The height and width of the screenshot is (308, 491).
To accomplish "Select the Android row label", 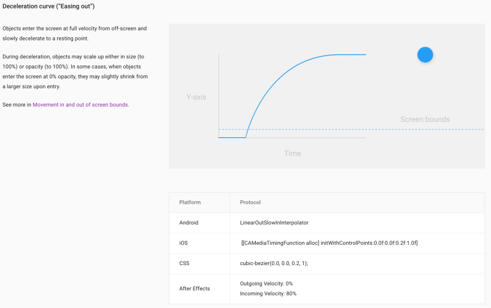I will click(189, 222).
